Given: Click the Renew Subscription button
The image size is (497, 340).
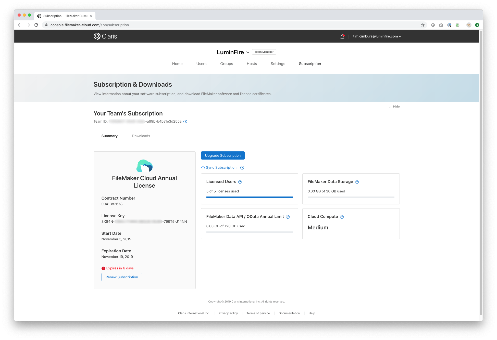Looking at the screenshot, I should (x=122, y=277).
